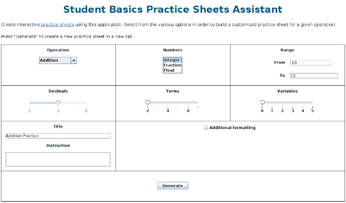Click the Title text field
This screenshot has height=203, width=346.
click(x=58, y=136)
